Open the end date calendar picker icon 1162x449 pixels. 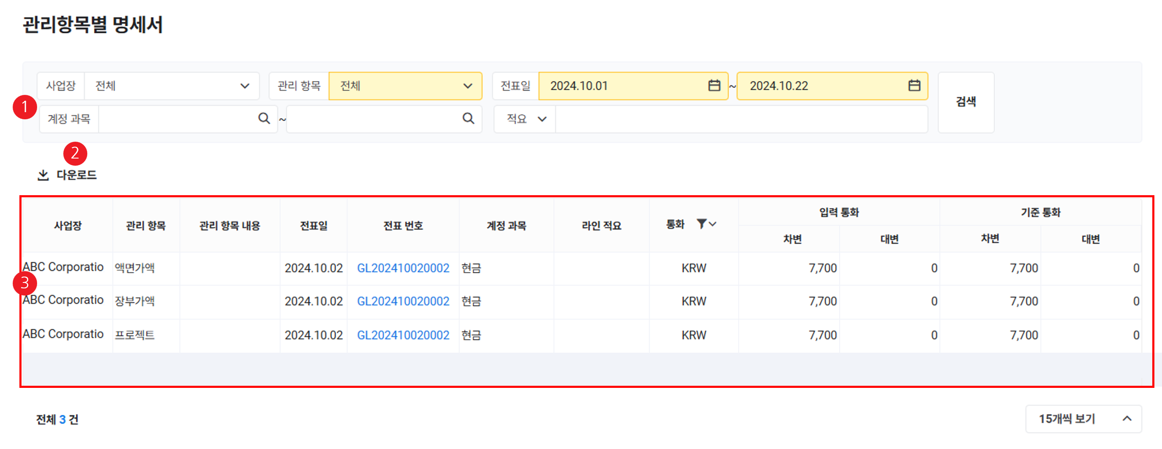point(914,86)
